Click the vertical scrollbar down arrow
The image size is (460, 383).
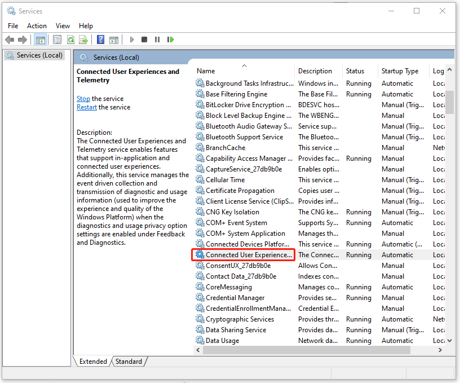pyautogui.click(x=449, y=341)
